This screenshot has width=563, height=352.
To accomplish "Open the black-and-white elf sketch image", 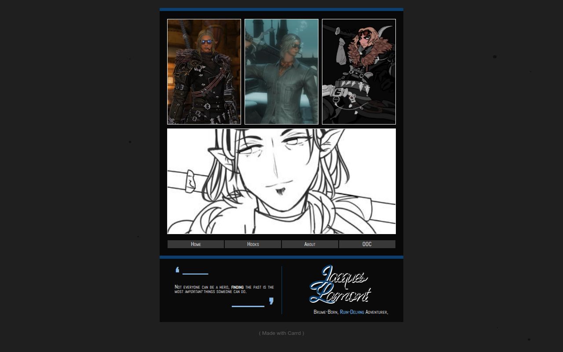I will 281,181.
